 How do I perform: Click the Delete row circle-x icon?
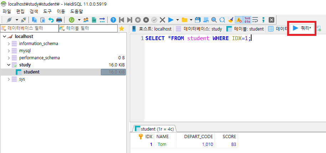pyautogui.click(x=146, y=20)
